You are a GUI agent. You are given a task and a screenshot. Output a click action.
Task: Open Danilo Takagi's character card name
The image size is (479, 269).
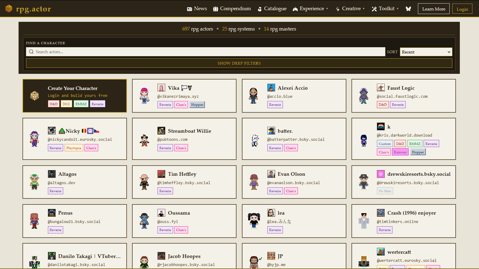90,256
